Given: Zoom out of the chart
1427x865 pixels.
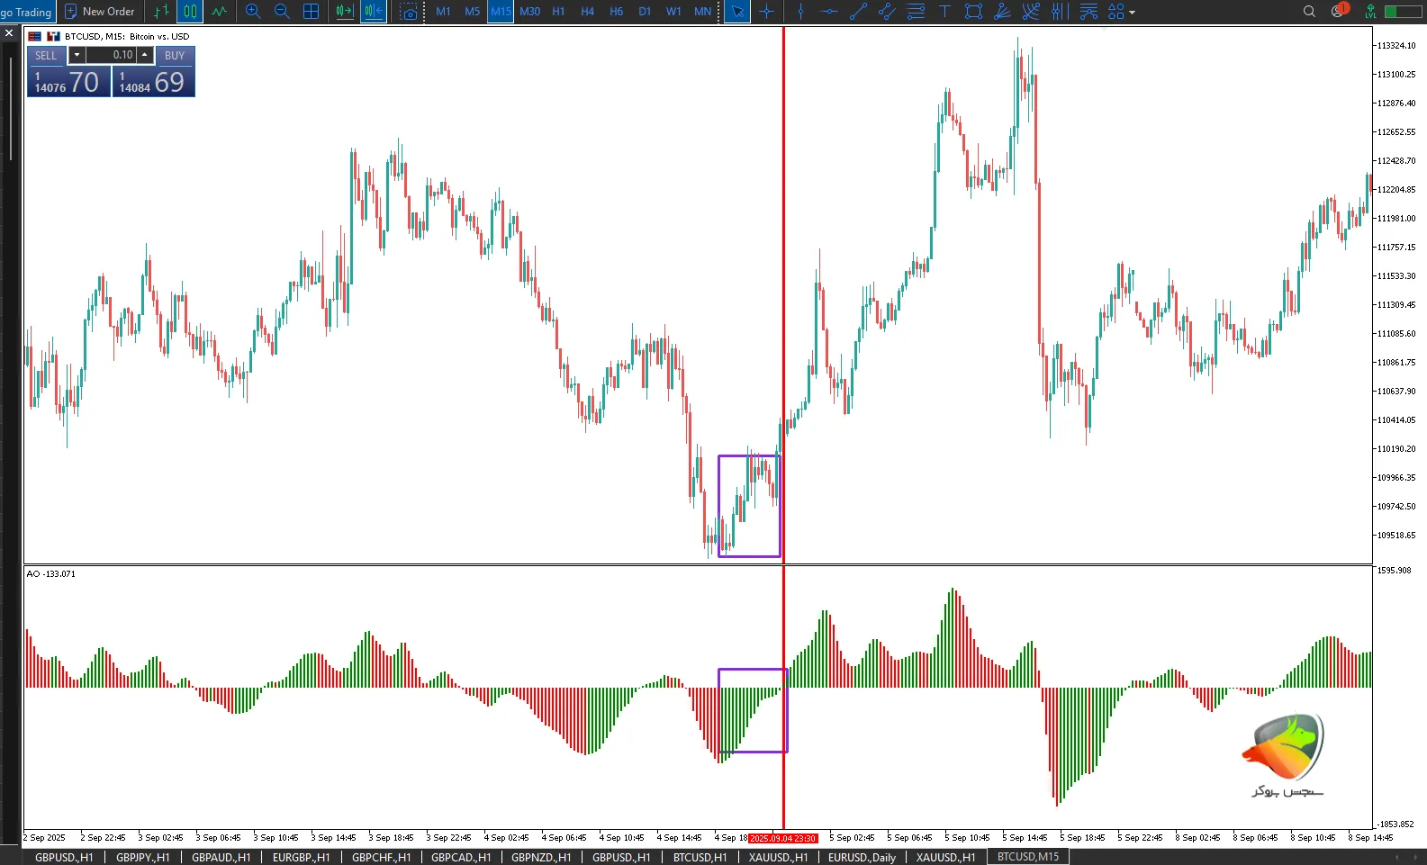Looking at the screenshot, I should pos(282,12).
